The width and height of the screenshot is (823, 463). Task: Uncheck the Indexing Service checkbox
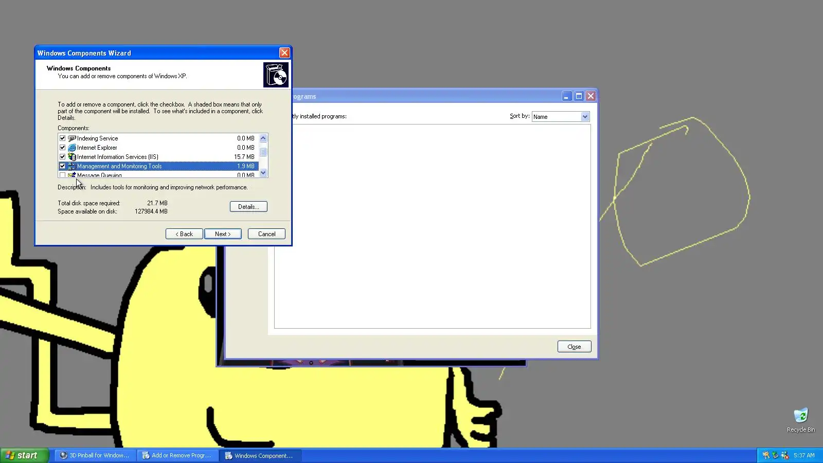(63, 138)
